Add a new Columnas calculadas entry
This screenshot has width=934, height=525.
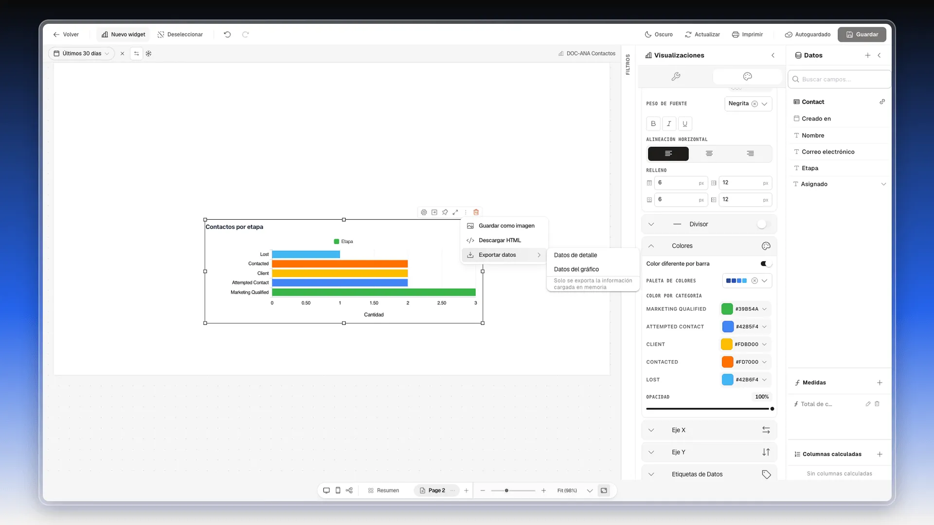(x=880, y=455)
